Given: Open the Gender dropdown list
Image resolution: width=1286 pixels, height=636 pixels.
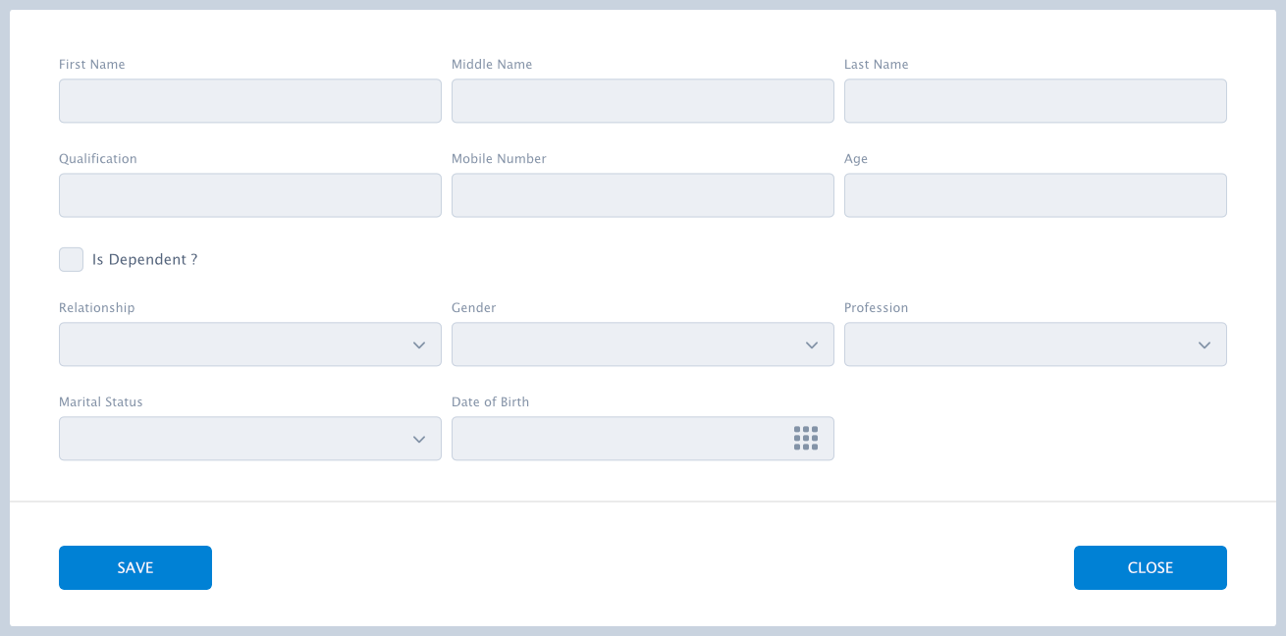Looking at the screenshot, I should (x=643, y=344).
